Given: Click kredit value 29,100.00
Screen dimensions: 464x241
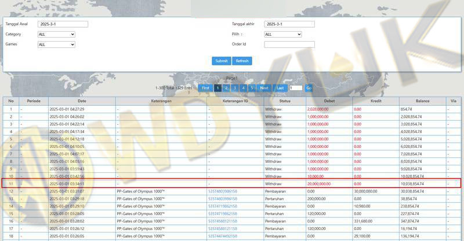Looking at the screenshot, I should point(362,236).
